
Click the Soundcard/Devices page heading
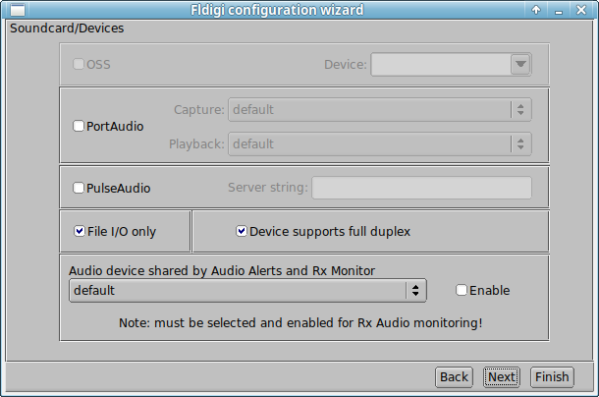tap(67, 28)
